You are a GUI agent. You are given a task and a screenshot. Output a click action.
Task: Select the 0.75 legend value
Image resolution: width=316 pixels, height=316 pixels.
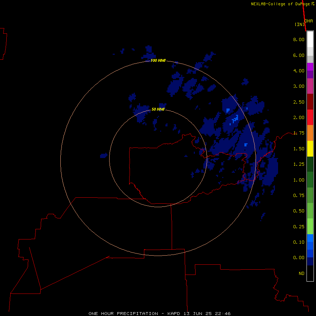299,196
